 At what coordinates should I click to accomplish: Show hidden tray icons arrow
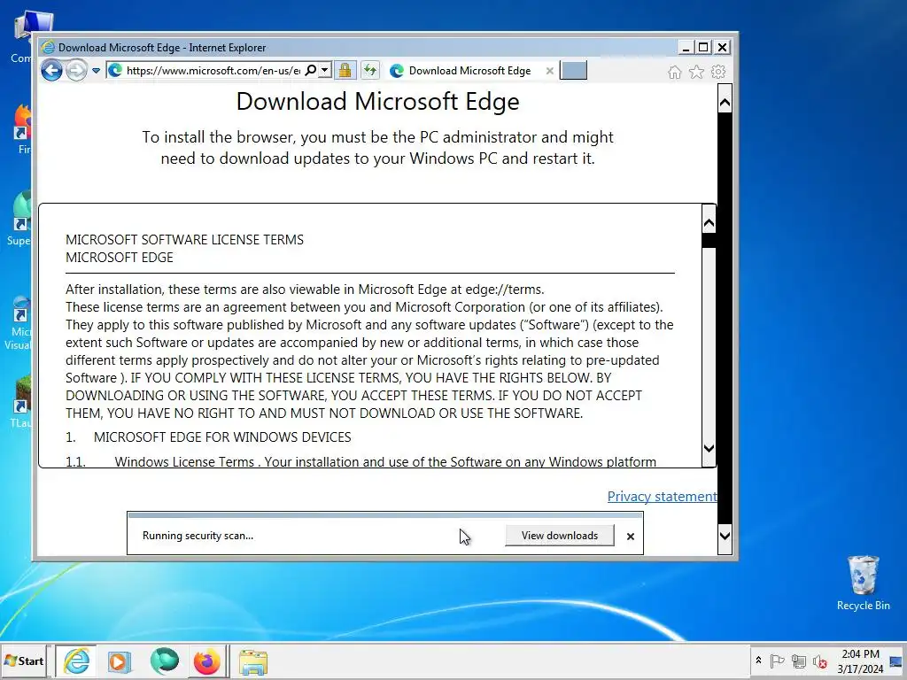click(758, 661)
